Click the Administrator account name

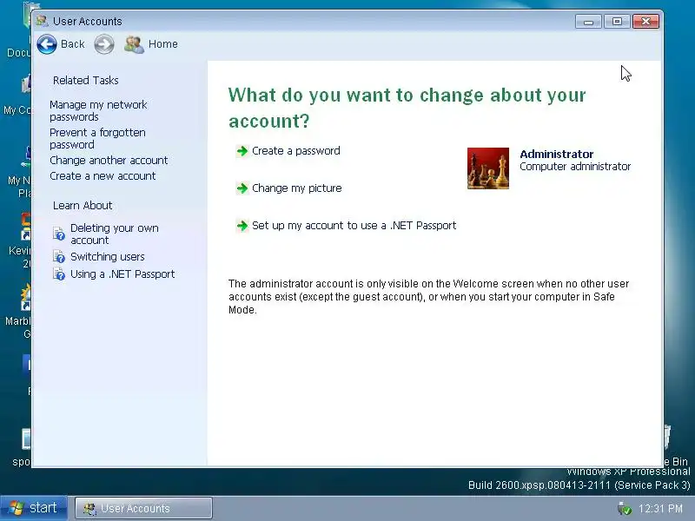click(x=557, y=155)
